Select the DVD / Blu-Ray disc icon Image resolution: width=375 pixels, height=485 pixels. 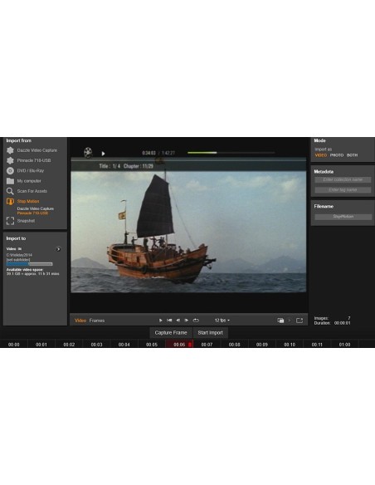10,170
